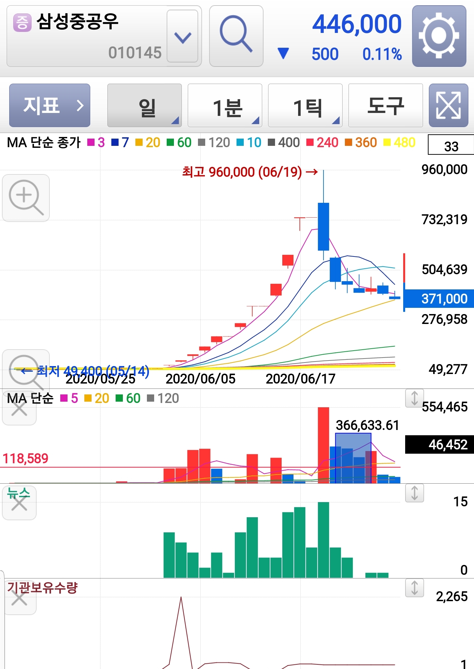Zoom in the price chart
Screen dimensions: 474x669
tap(26, 198)
